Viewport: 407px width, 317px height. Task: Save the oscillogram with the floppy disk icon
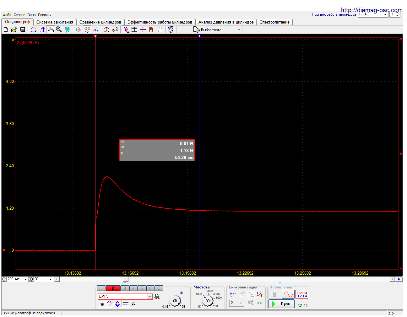coord(22,30)
